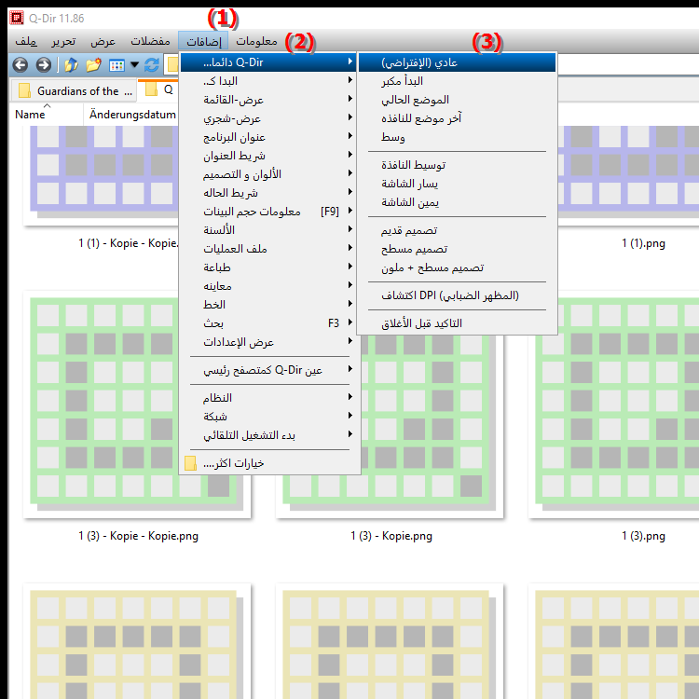Open the الألسنة submenu

[268, 230]
